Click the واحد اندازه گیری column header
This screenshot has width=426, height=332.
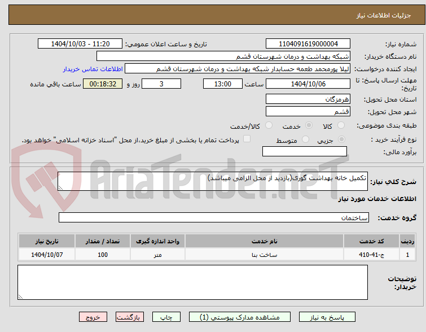tap(157, 241)
